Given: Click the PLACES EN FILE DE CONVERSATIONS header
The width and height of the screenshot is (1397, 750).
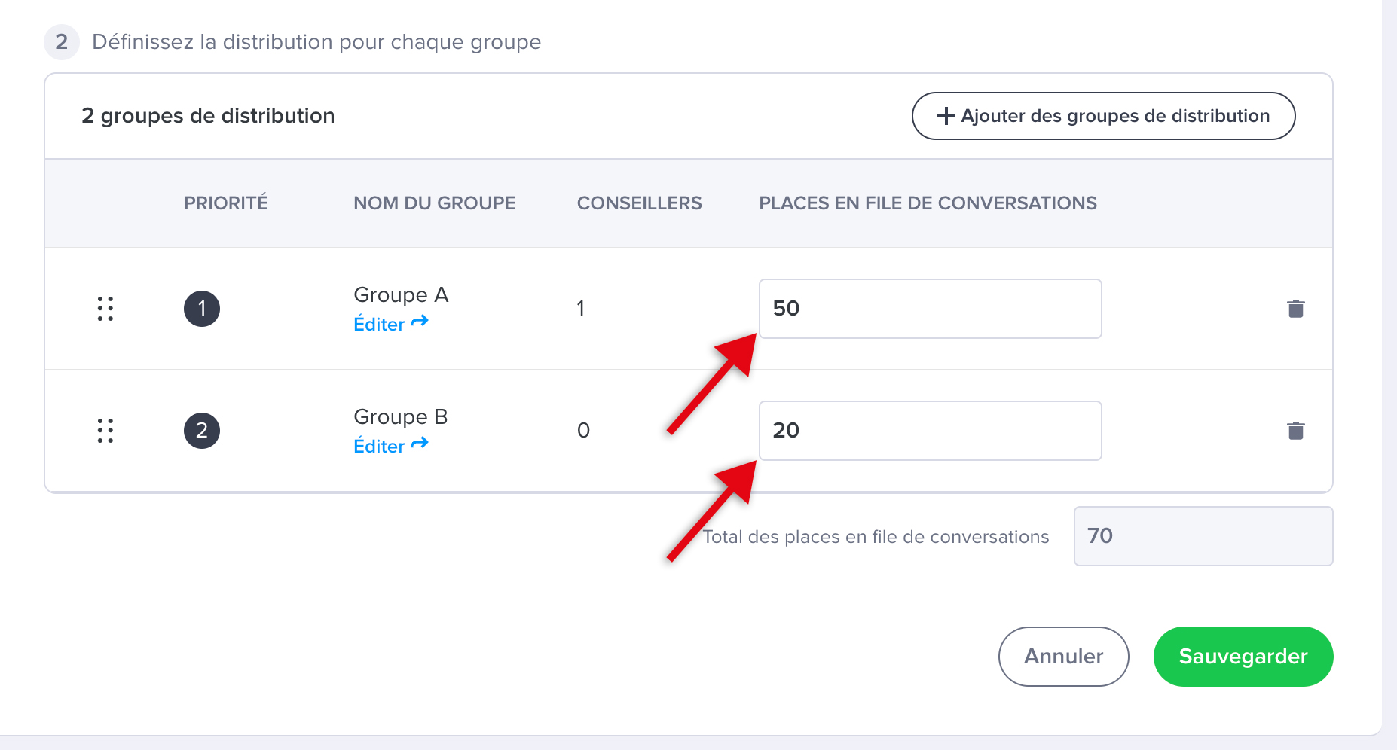Looking at the screenshot, I should (x=928, y=203).
